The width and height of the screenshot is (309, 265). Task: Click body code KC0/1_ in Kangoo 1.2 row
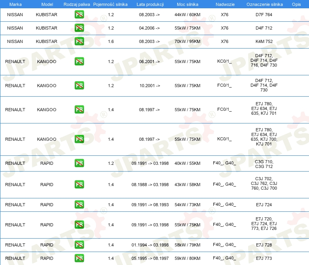[224, 62]
